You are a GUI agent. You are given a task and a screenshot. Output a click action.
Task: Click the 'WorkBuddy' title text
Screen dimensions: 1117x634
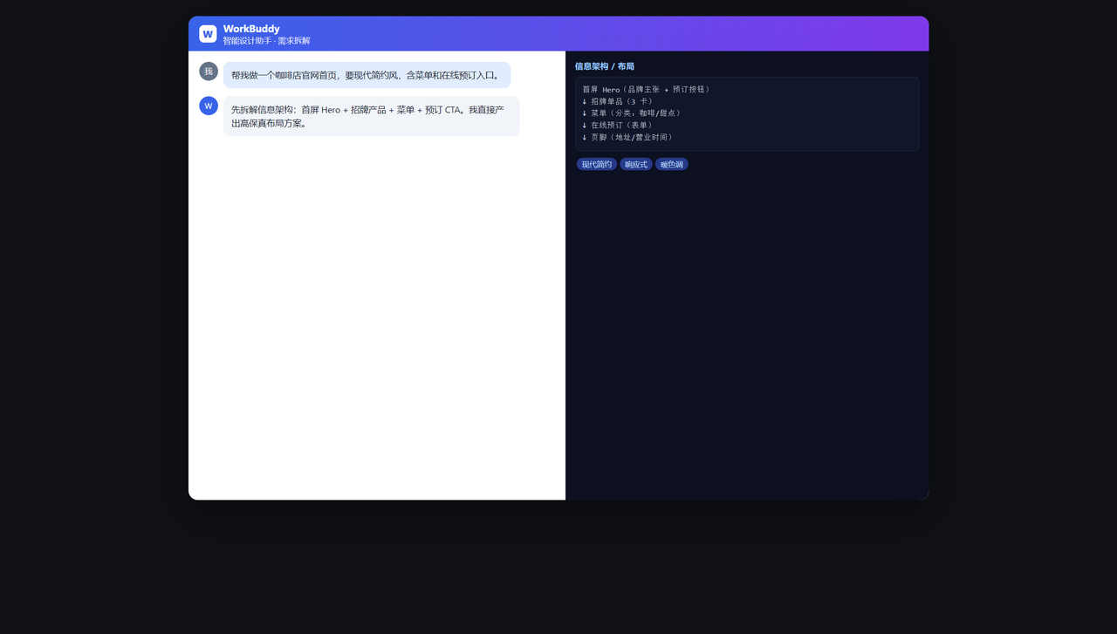251,29
